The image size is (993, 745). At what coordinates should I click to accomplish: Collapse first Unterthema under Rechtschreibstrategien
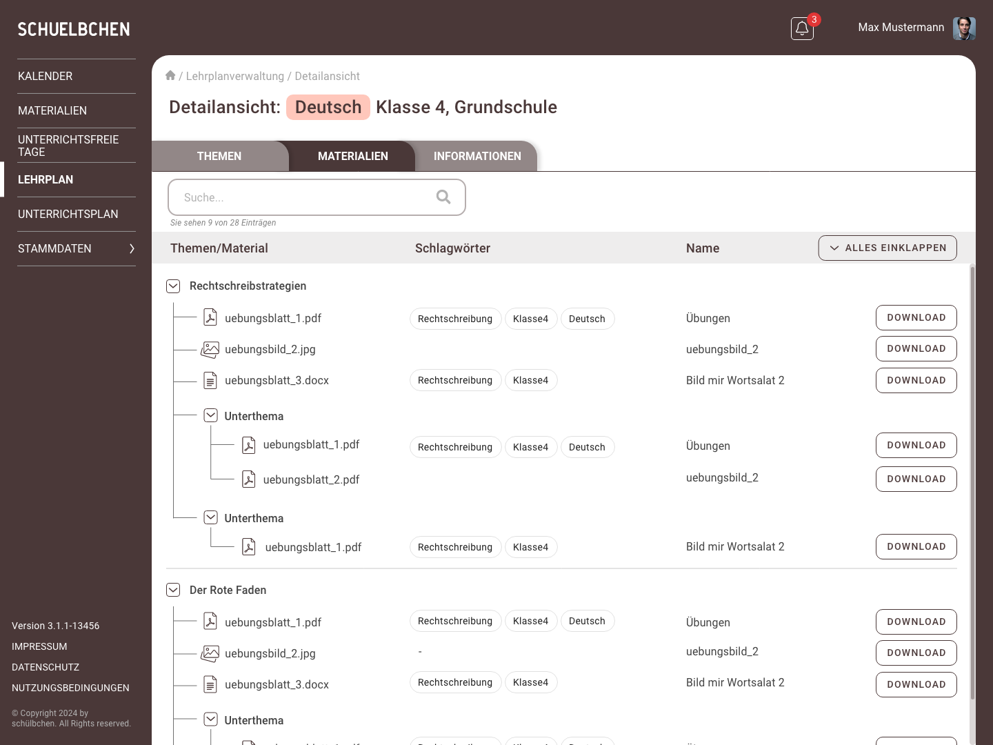[x=211, y=415]
